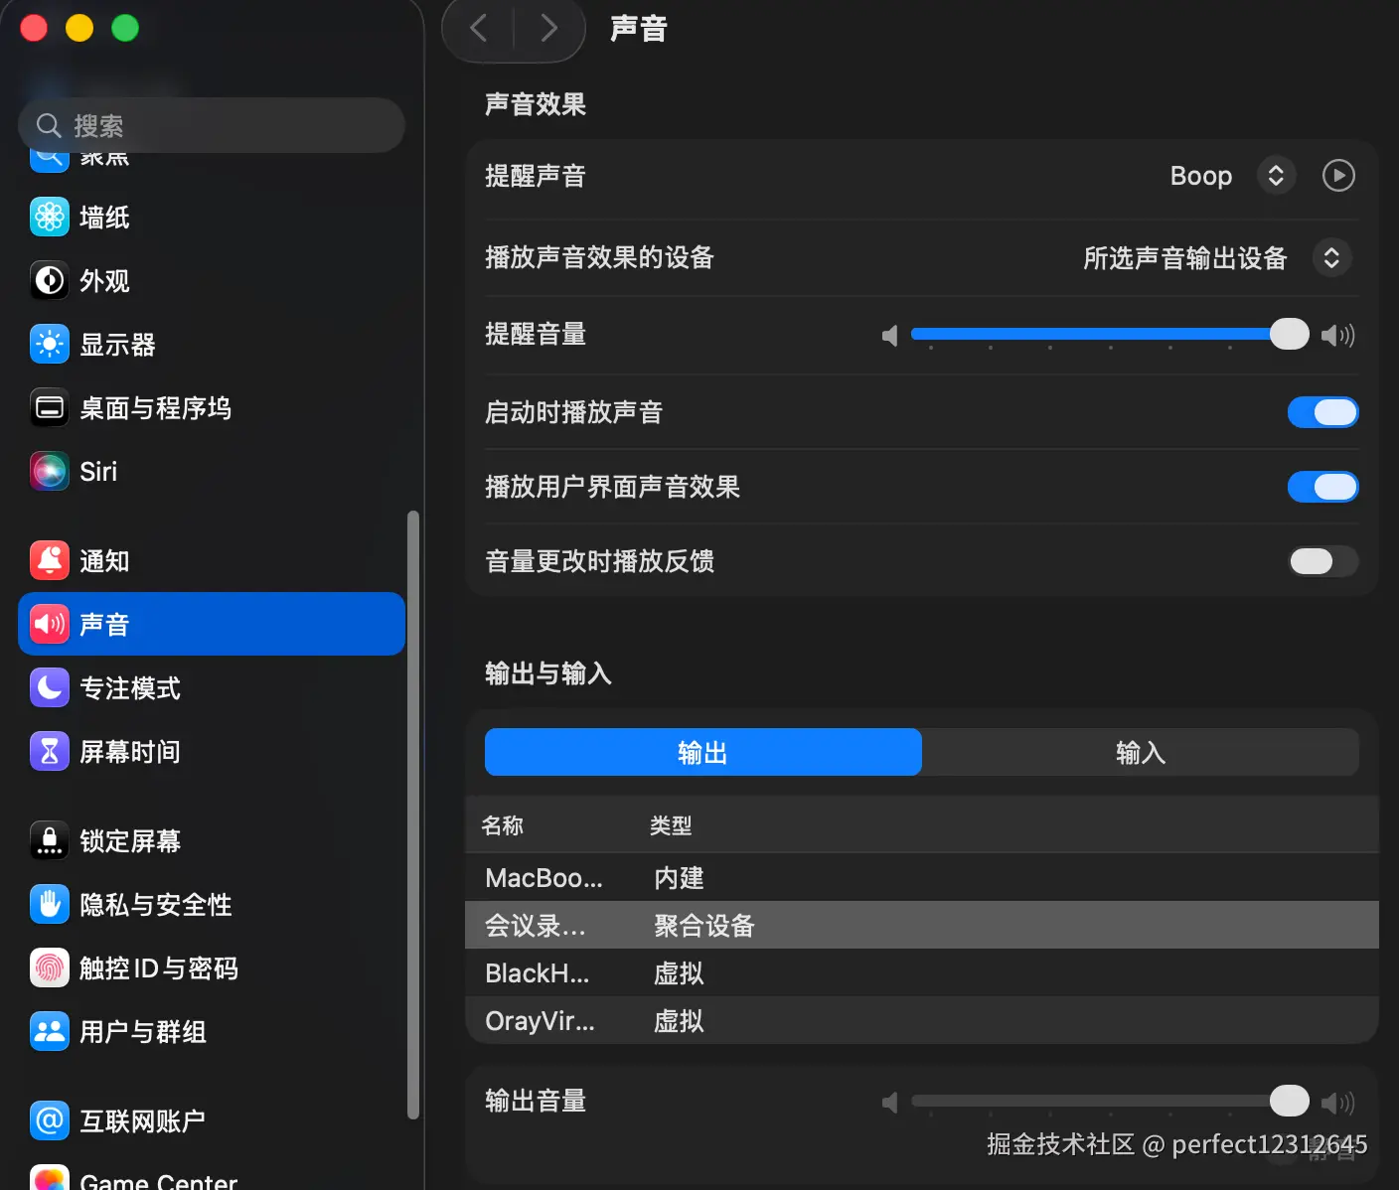Click the 屏幕时间 sidebar label

[x=130, y=751]
